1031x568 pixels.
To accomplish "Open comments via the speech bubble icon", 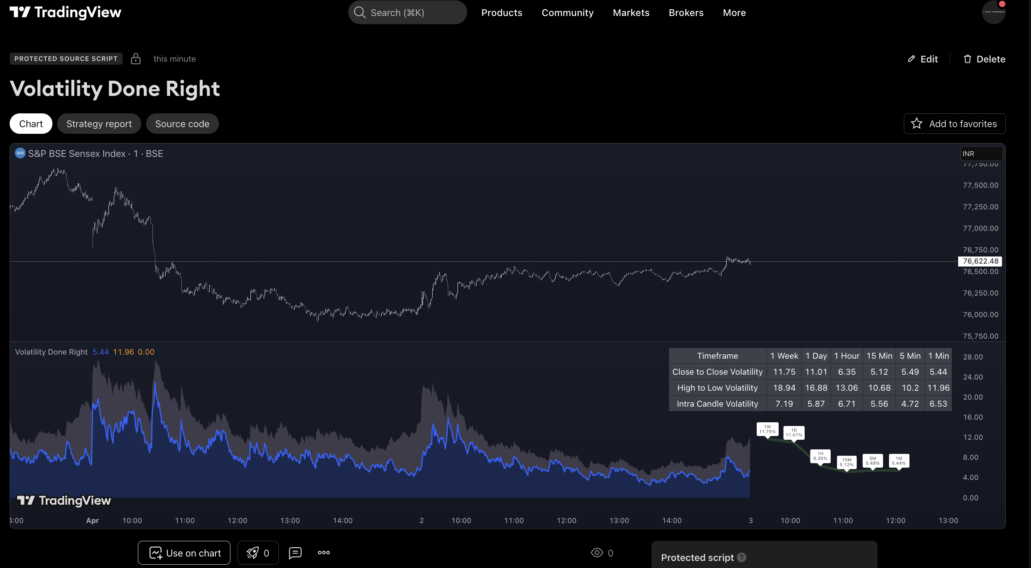I will click(295, 553).
